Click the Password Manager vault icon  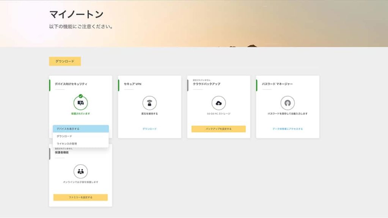click(287, 103)
